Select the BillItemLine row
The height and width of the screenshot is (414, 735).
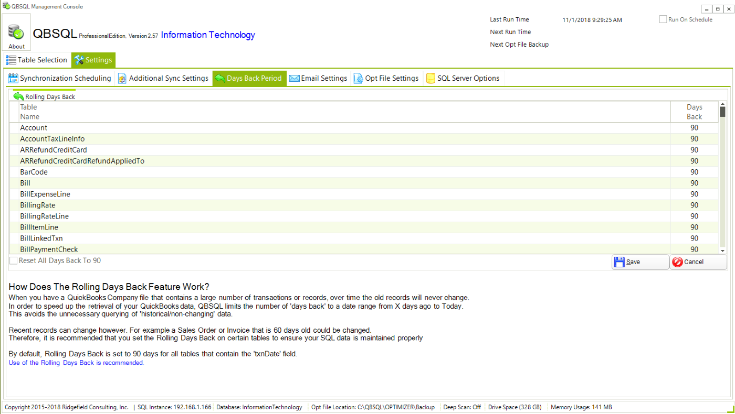[364, 227]
